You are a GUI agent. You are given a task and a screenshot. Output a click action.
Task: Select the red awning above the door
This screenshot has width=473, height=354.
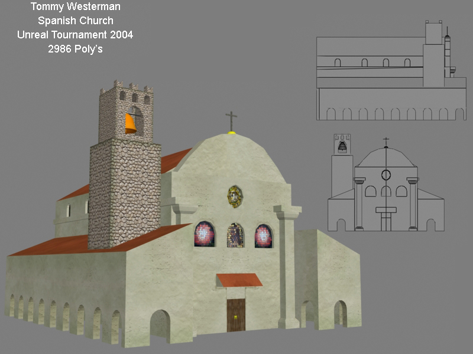point(239,280)
